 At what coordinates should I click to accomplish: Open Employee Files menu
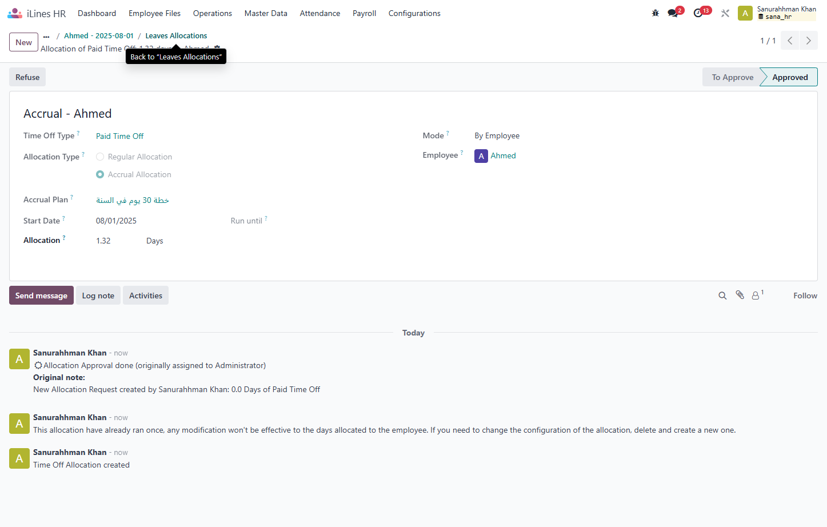154,13
